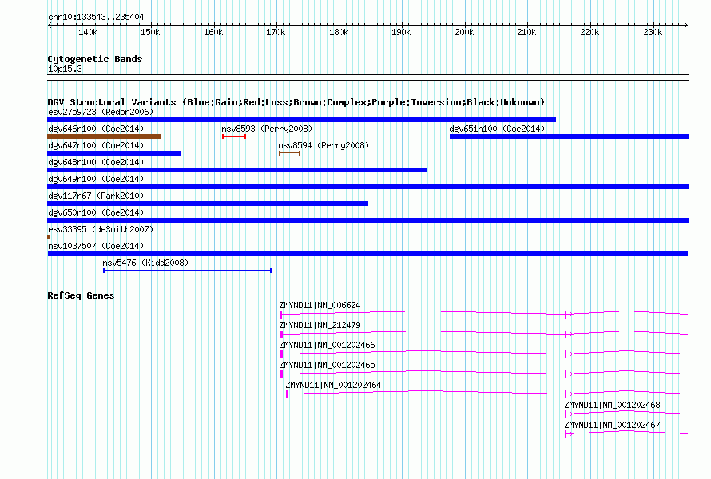
Task: Click the 220k ruler tick label
Action: (590, 32)
